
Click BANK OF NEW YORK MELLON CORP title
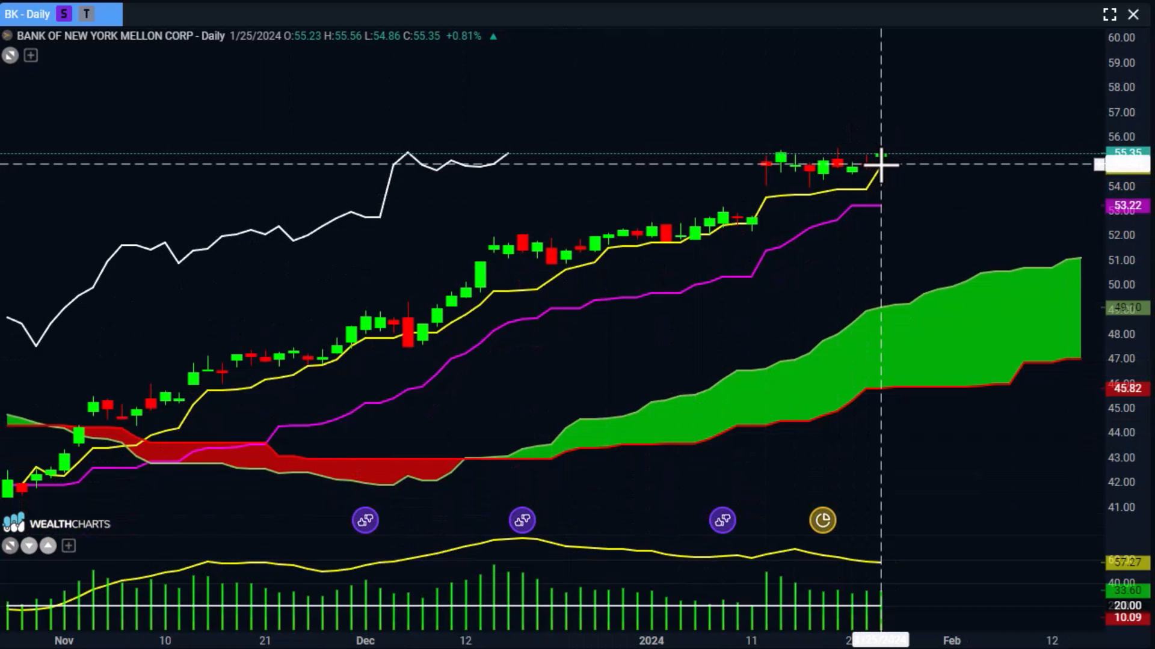click(105, 36)
